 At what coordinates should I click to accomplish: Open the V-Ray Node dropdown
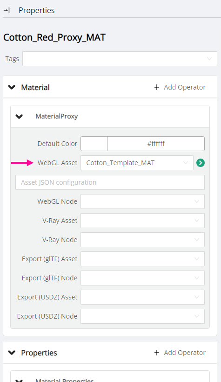[142, 240]
